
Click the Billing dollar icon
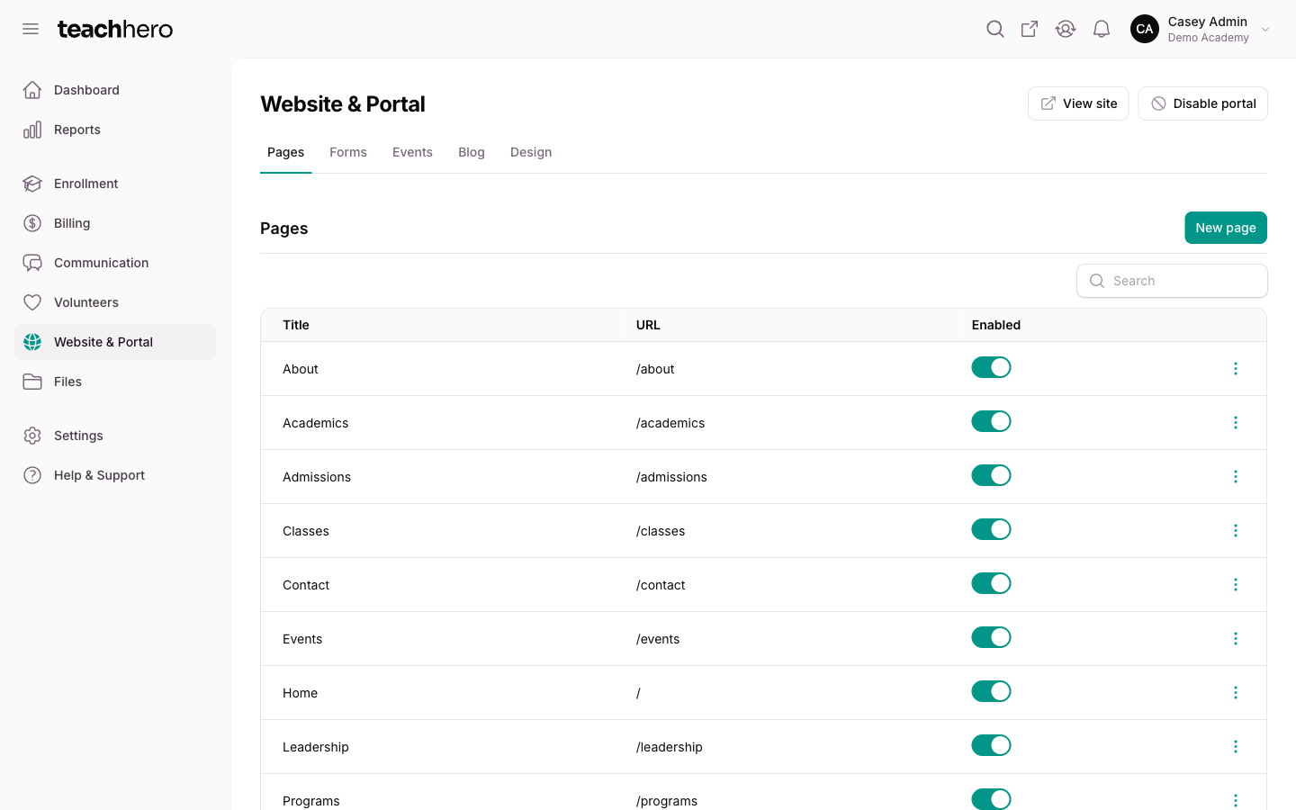click(32, 223)
